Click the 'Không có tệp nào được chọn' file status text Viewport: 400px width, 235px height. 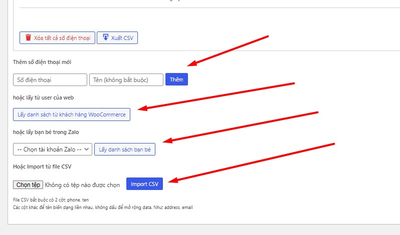(82, 185)
